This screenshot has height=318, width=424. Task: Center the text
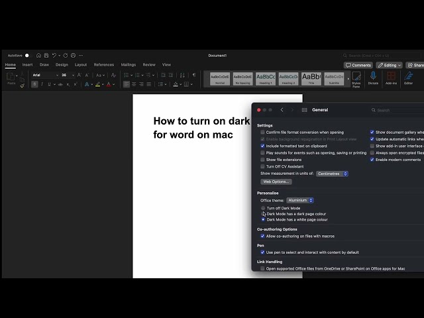(x=134, y=84)
